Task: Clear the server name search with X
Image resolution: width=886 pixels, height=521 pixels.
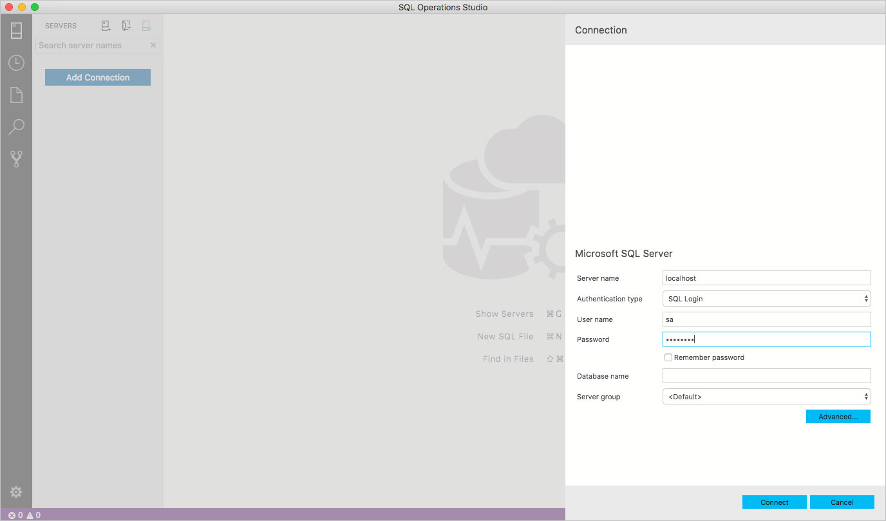Action: tap(153, 46)
